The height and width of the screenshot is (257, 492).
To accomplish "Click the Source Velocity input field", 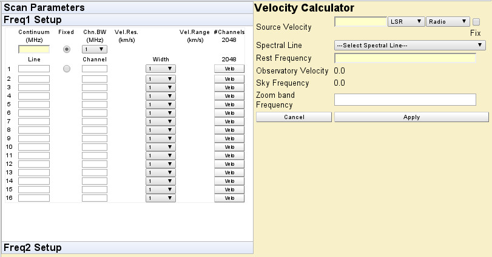I will coord(360,22).
